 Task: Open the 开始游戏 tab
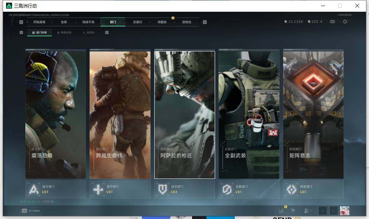pyautogui.click(x=39, y=22)
